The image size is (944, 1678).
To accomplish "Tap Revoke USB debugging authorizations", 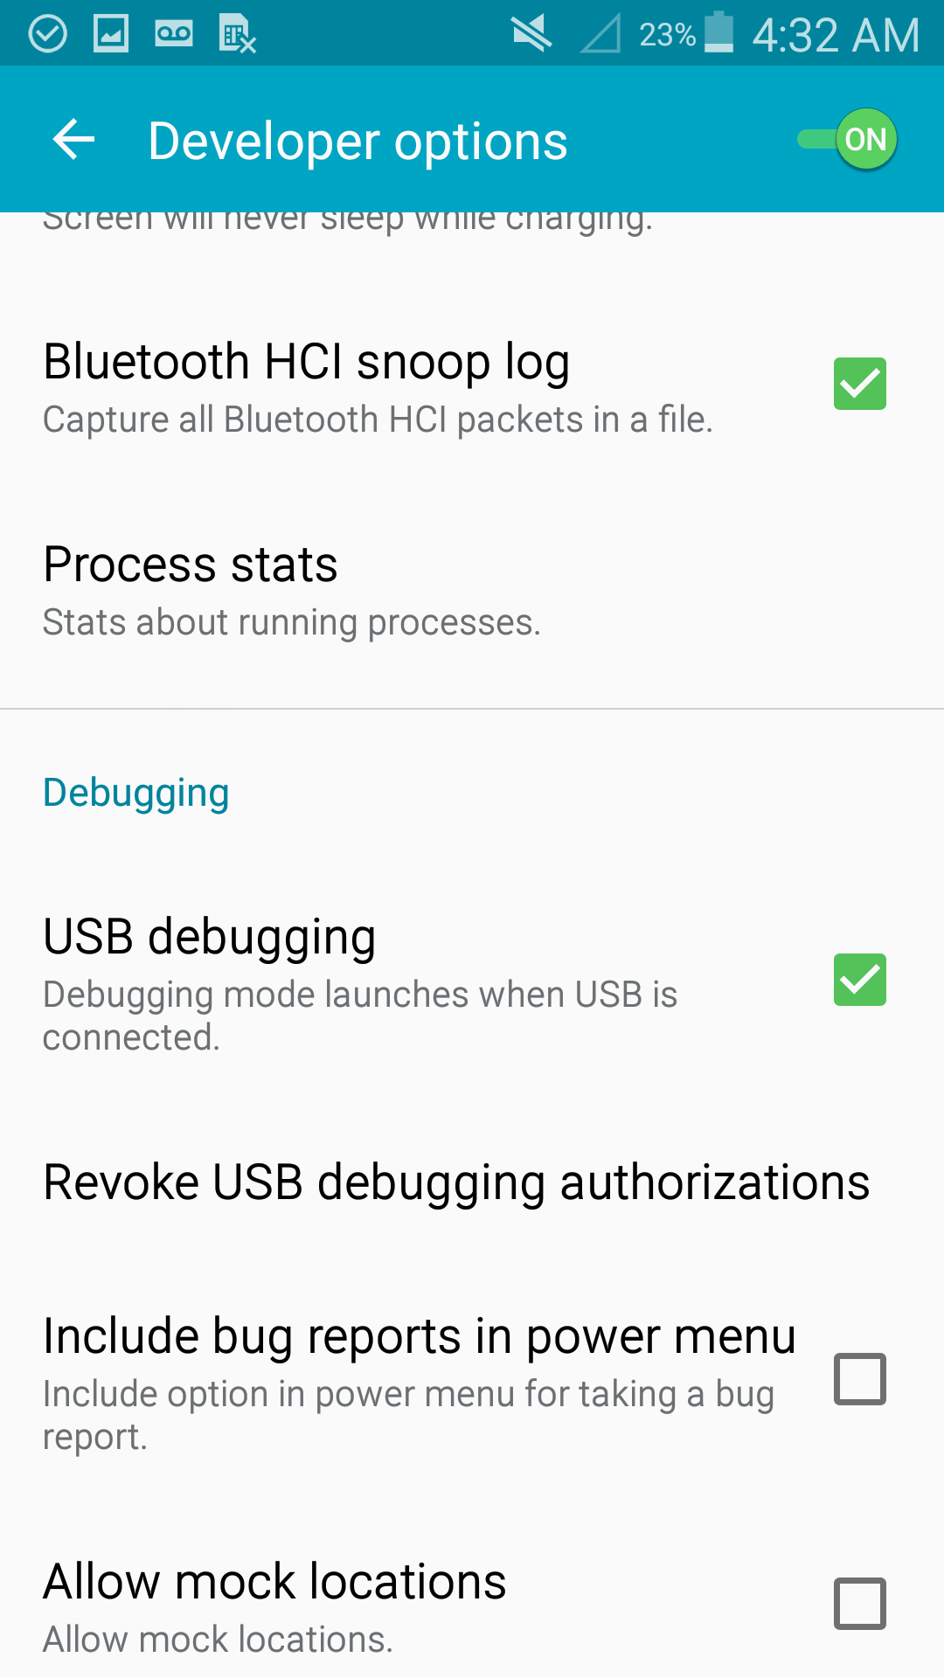I will [456, 1182].
